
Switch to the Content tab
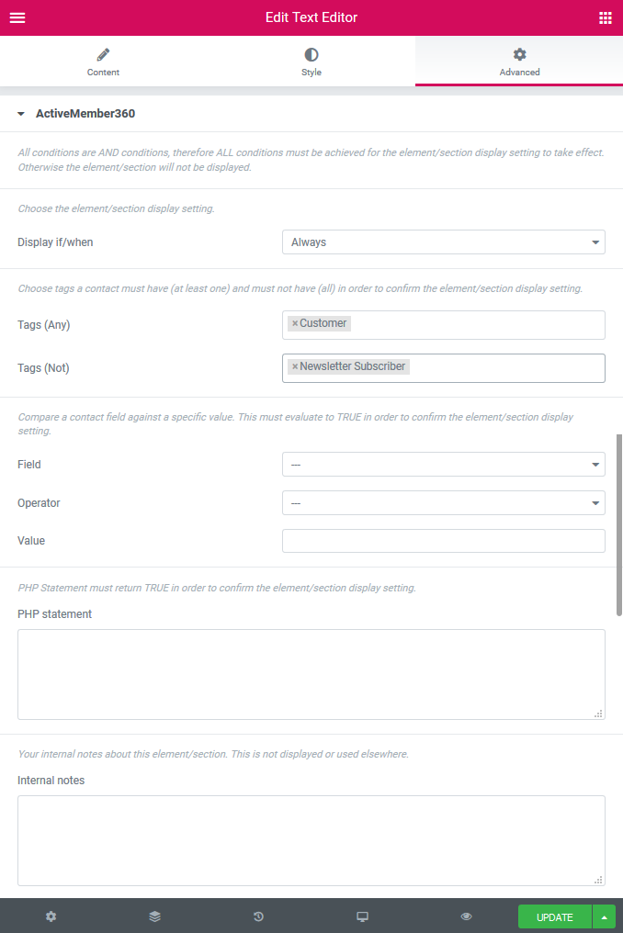click(x=103, y=62)
